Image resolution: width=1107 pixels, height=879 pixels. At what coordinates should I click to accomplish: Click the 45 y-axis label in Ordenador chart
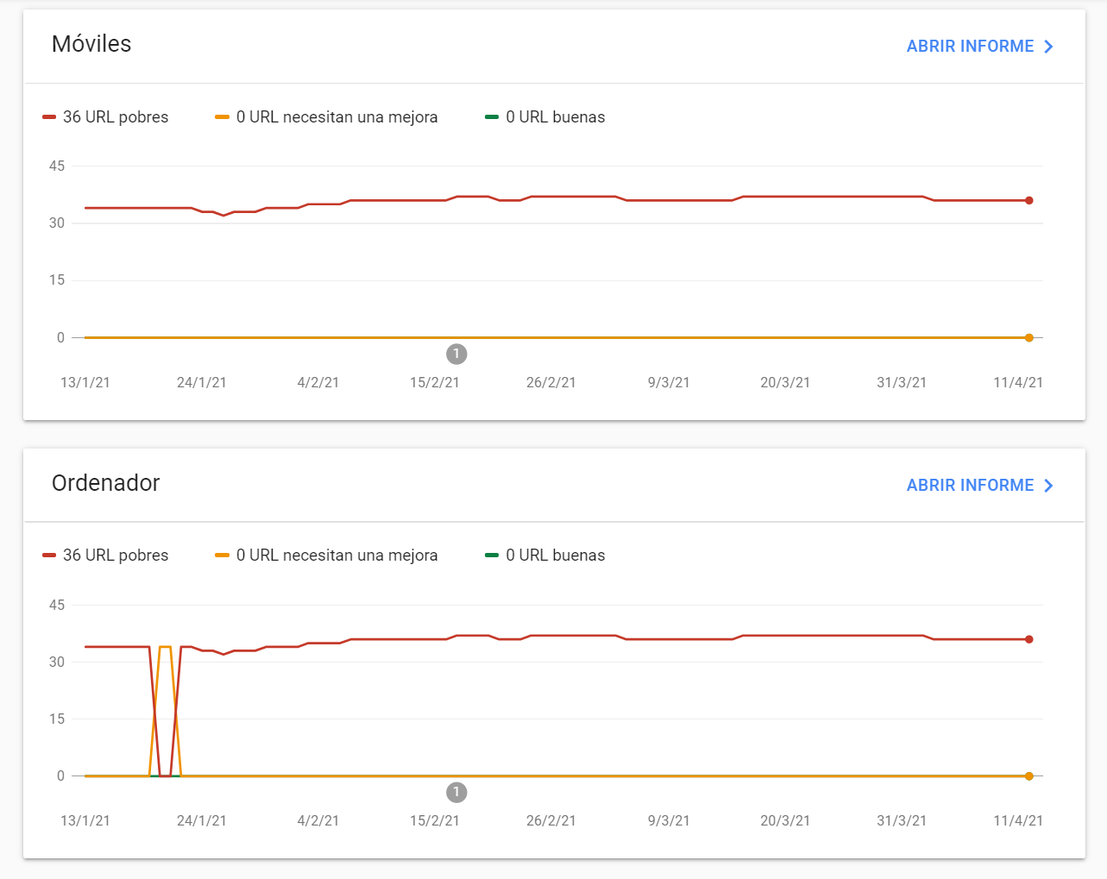pos(57,605)
